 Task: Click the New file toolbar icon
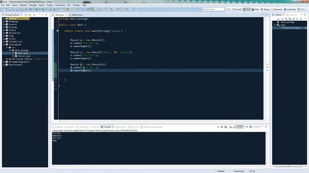coord(3,10)
